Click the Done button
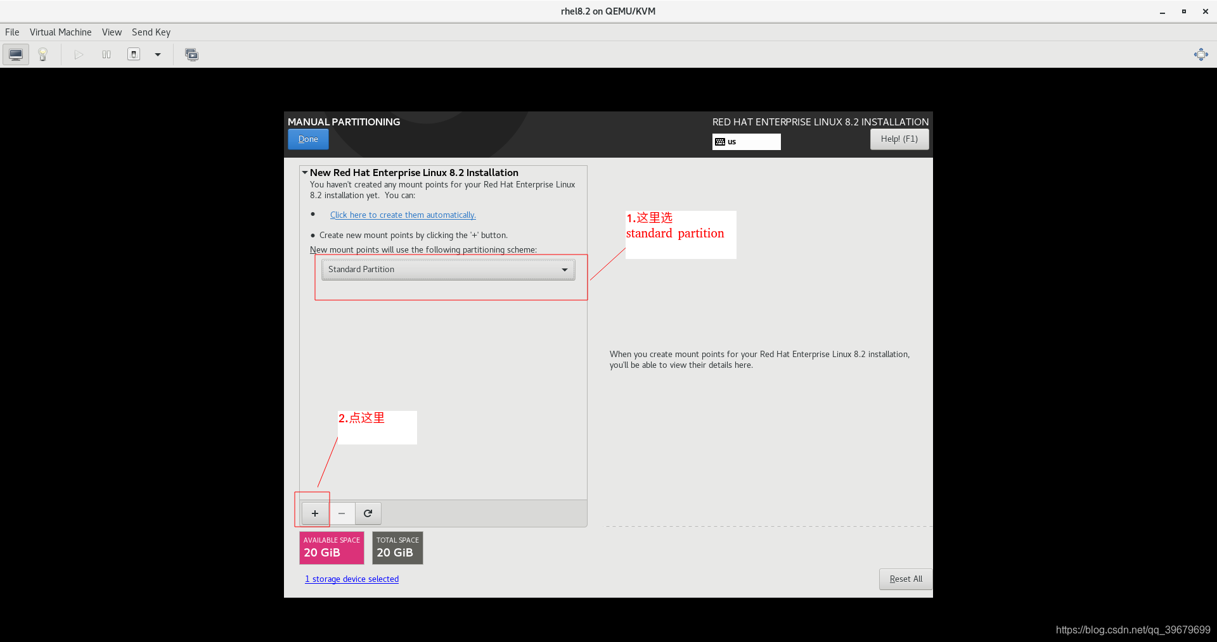Screen dimensions: 1217x642 (308, 139)
